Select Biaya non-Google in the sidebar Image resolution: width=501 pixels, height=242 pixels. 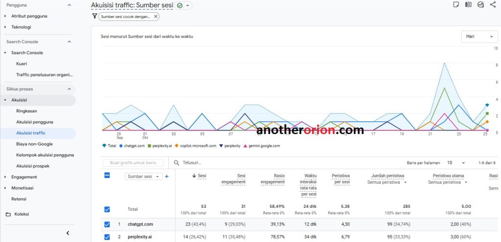click(34, 144)
